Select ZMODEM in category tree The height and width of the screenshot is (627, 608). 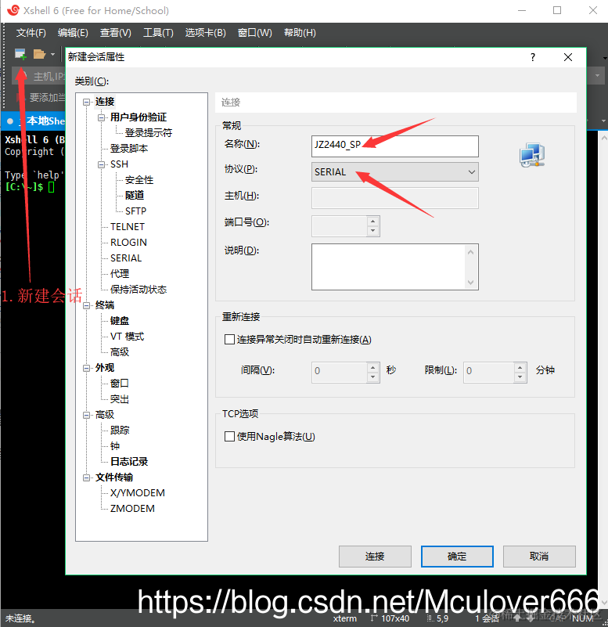(x=132, y=509)
